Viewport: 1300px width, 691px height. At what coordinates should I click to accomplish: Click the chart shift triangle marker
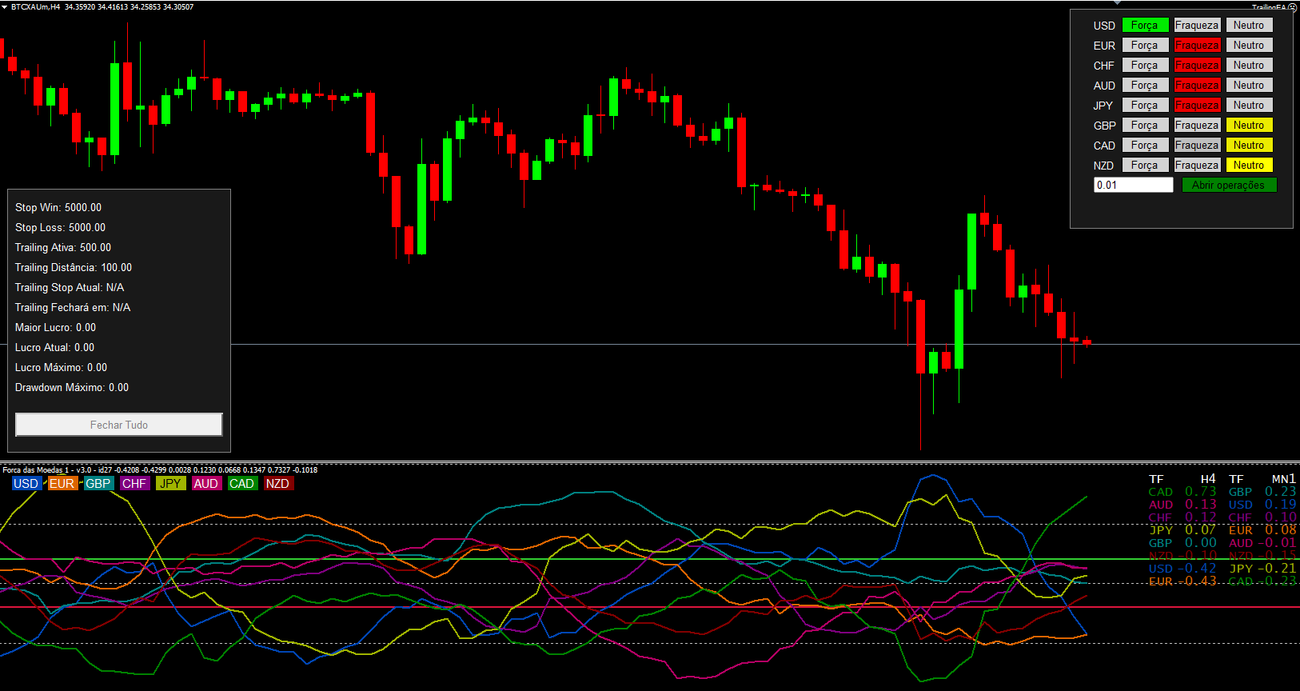tap(1117, 3)
